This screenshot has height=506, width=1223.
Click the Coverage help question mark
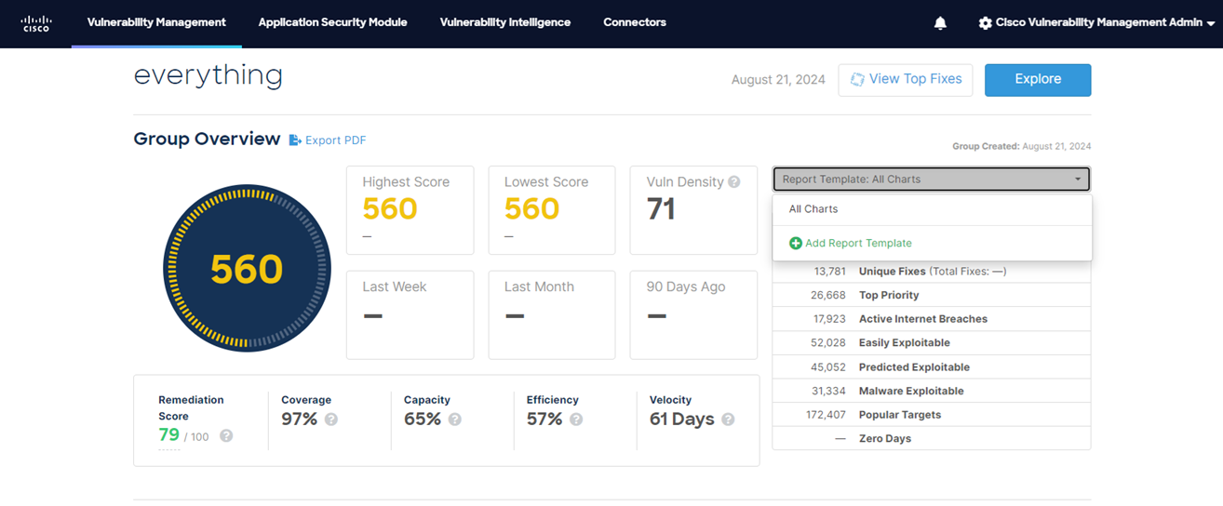click(331, 419)
